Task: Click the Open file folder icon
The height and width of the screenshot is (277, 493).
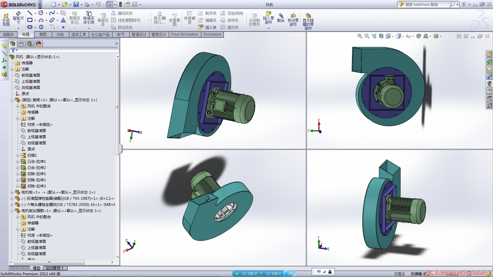Action: [65, 4]
